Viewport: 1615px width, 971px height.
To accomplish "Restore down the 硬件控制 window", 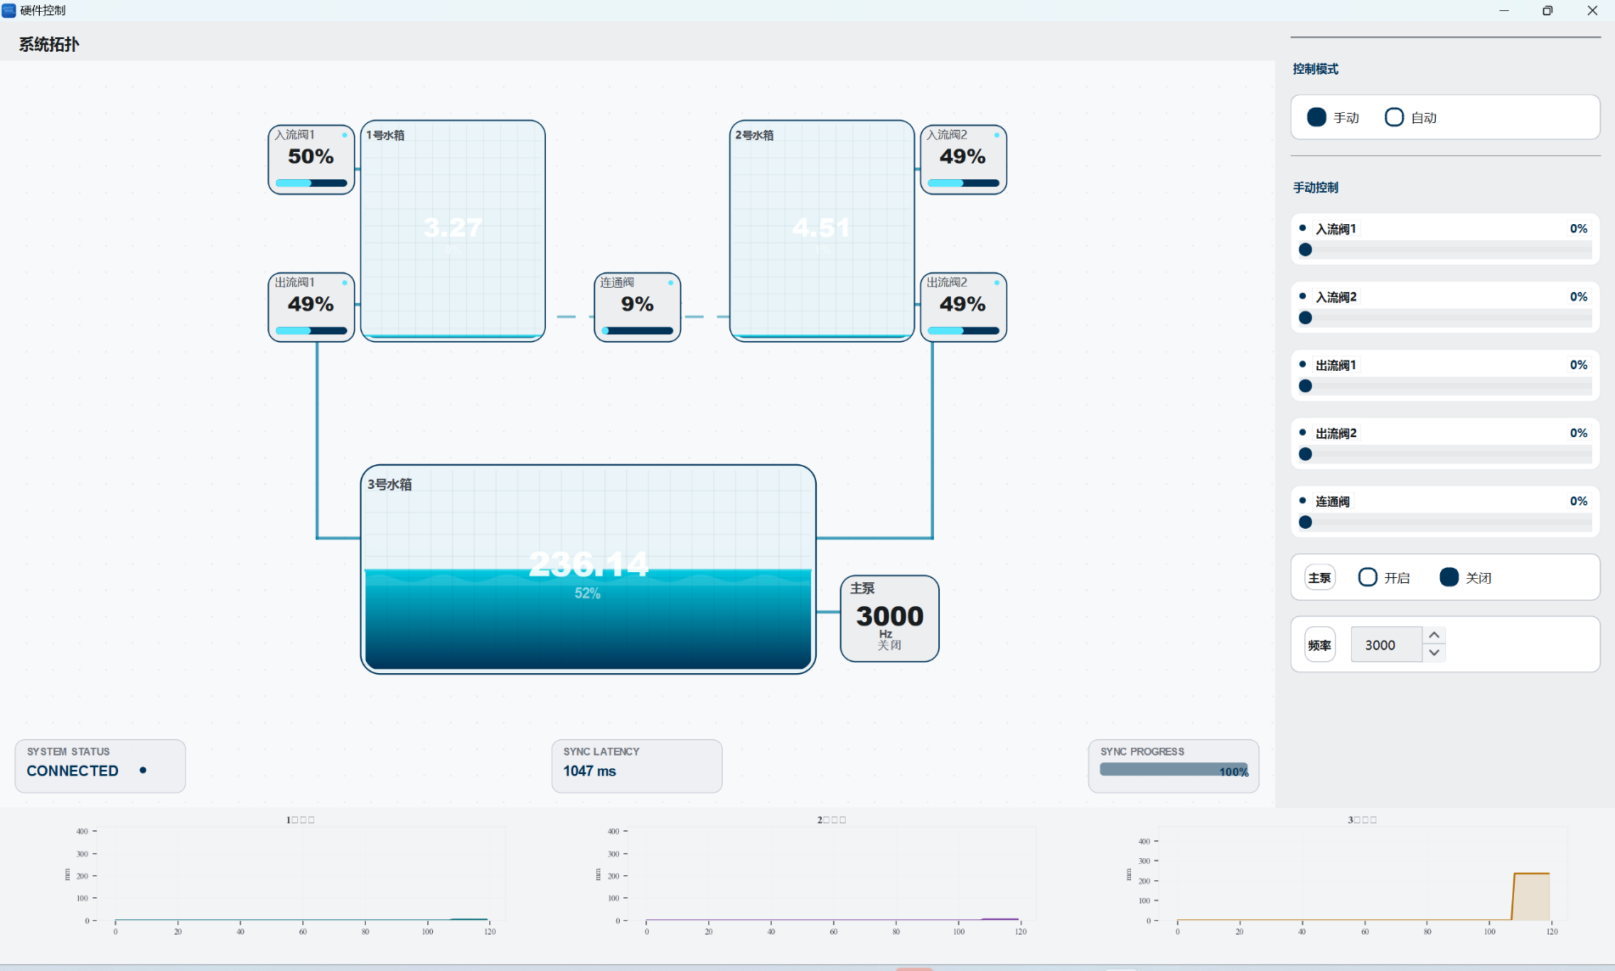I will point(1548,10).
